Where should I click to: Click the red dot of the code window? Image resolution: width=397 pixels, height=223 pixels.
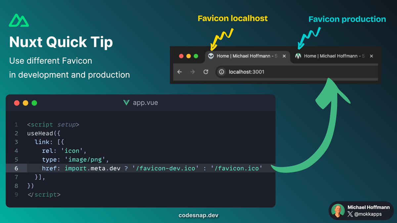(17, 103)
